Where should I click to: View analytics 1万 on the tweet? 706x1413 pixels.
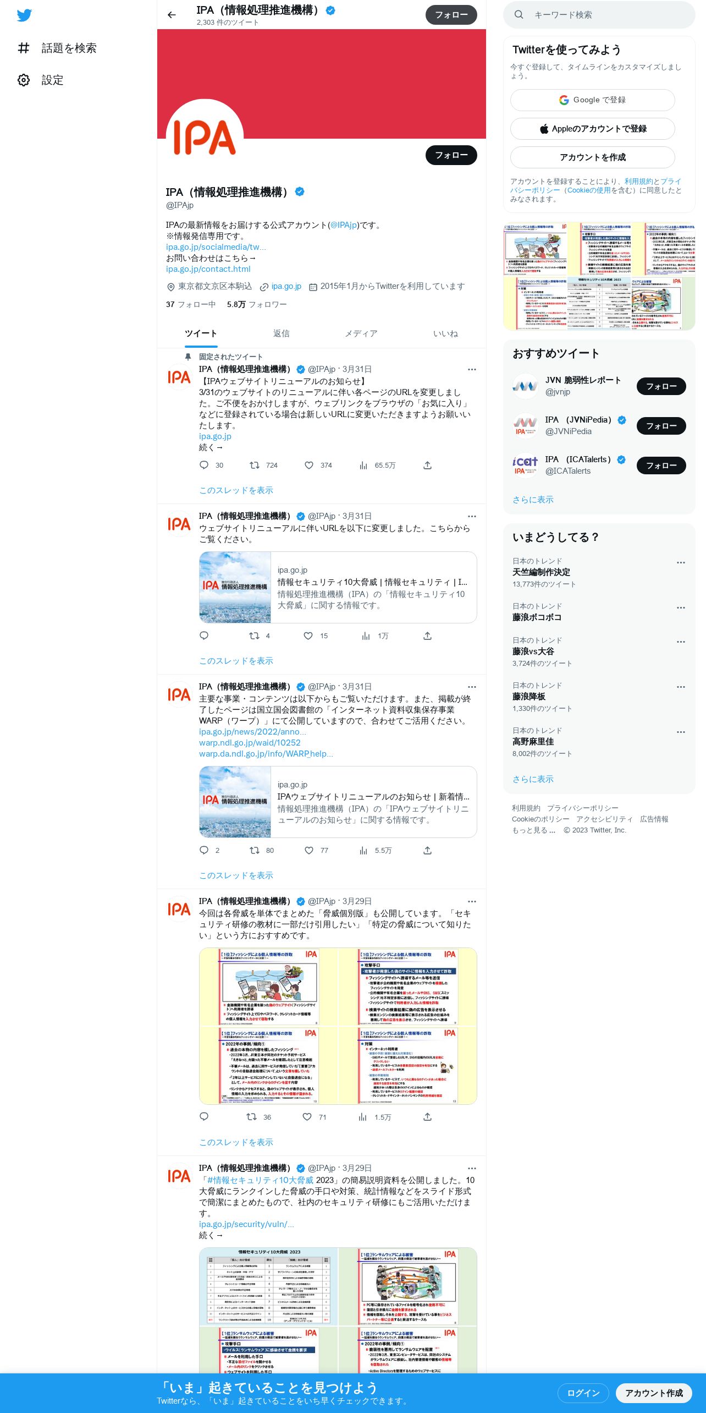(374, 636)
